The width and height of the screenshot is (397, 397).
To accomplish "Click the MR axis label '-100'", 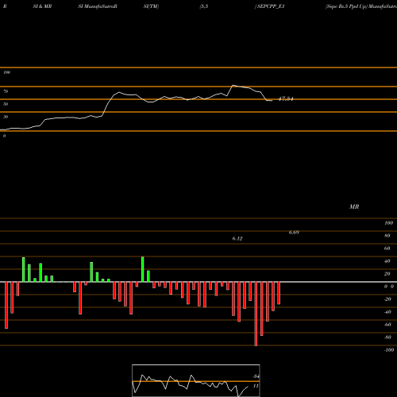I will [x=388, y=350].
